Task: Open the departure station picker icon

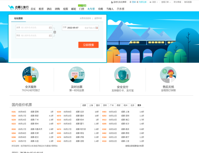Action: point(50,28)
